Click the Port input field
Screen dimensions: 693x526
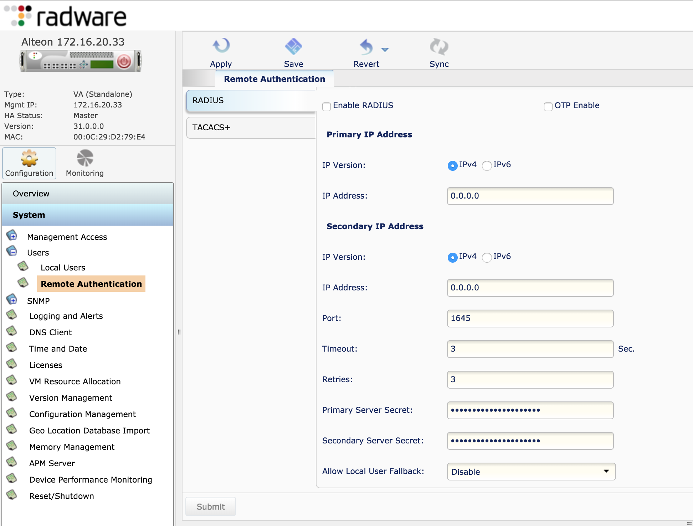(x=530, y=318)
